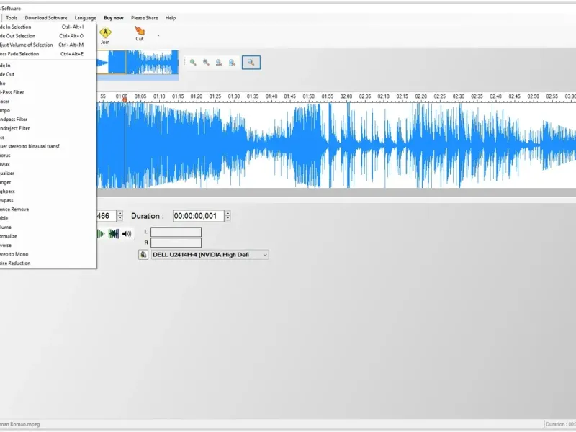
Task: Decrease the 466 field using down spinner
Action: [120, 219]
